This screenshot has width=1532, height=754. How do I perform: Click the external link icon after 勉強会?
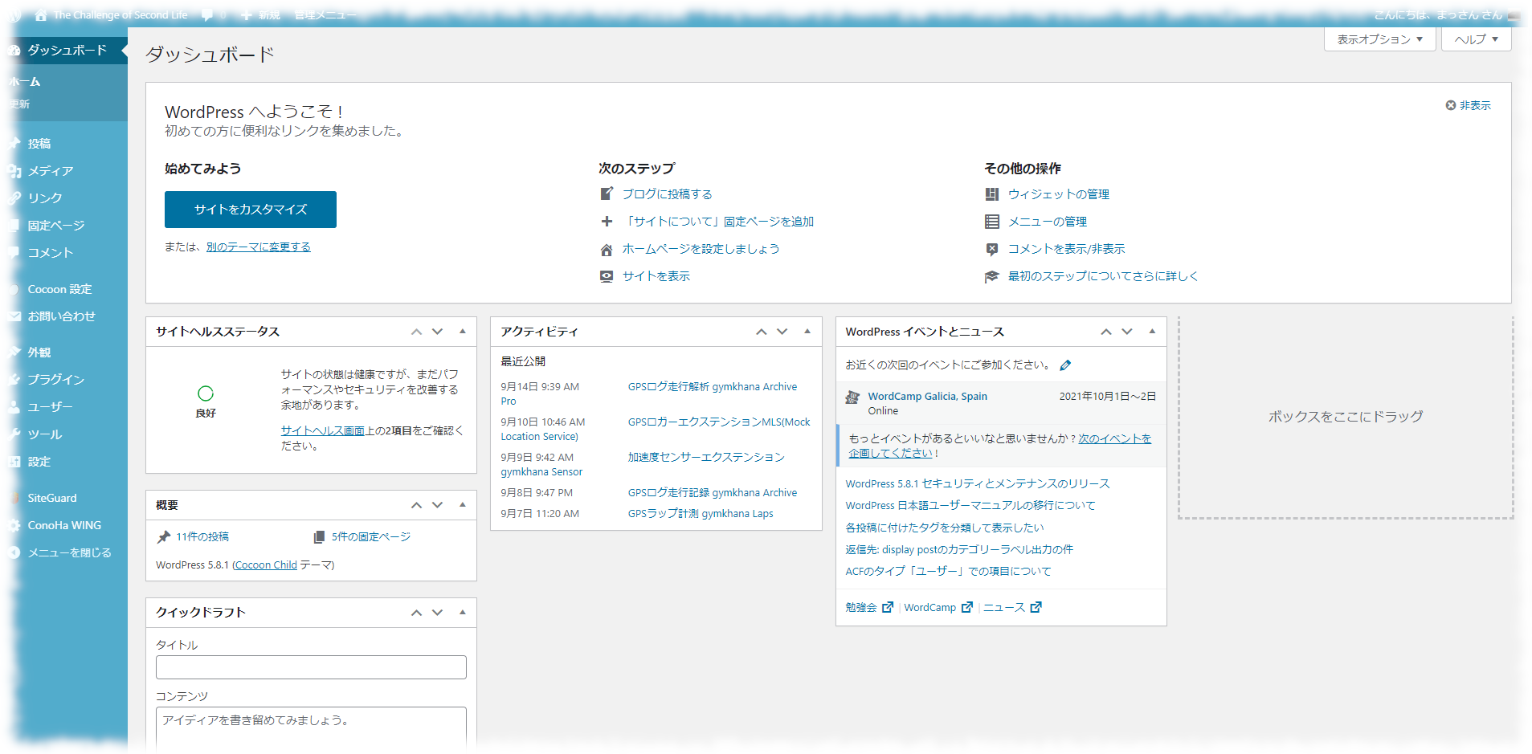point(888,607)
